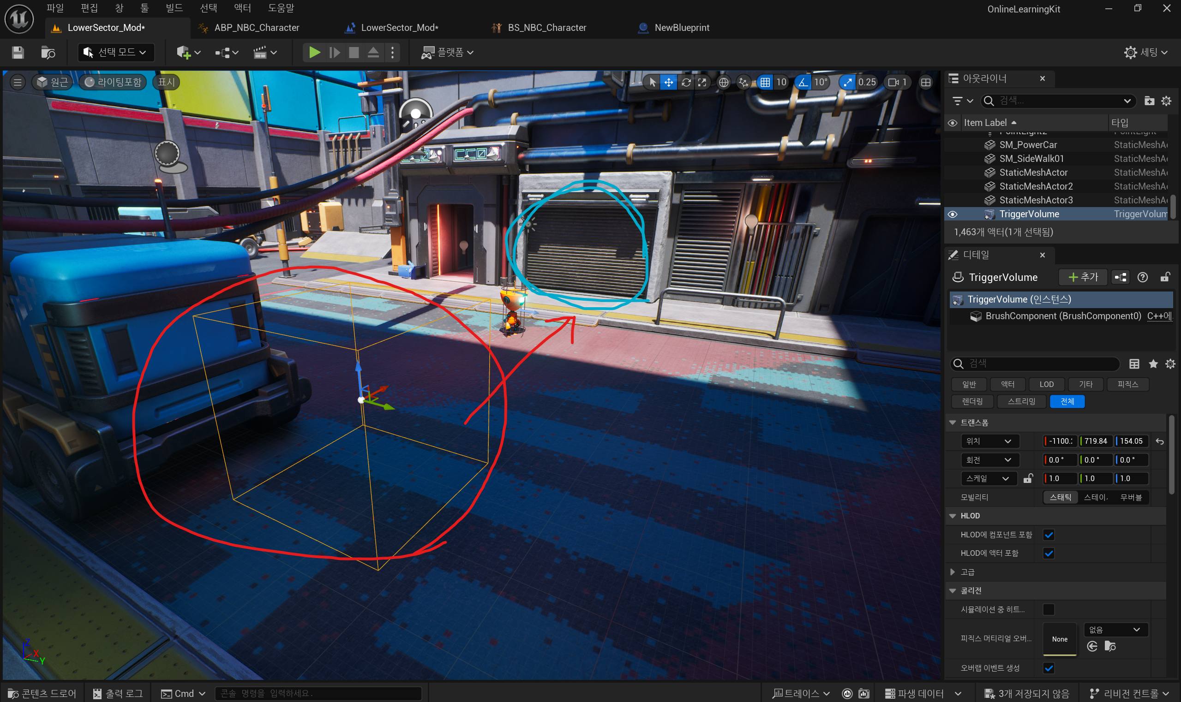Toggle the favorites star in Details search row
This screenshot has width=1181, height=702.
1153,364
